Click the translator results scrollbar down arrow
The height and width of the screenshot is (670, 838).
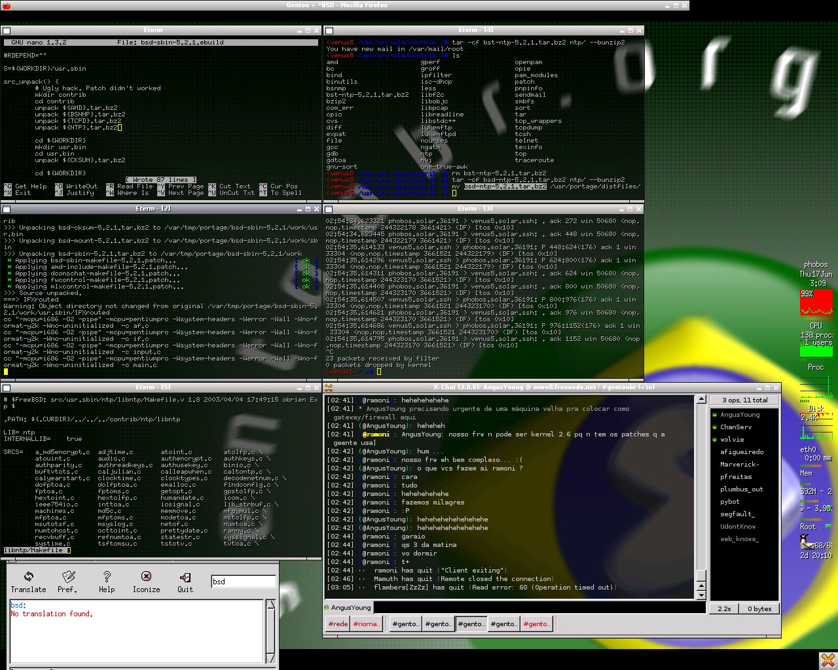click(x=271, y=658)
